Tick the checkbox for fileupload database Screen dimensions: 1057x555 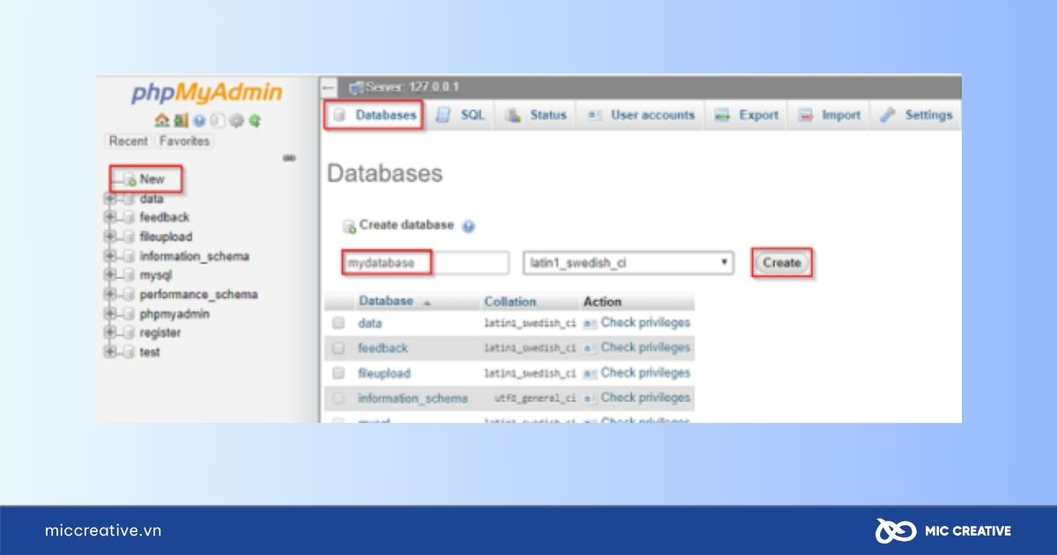(338, 373)
